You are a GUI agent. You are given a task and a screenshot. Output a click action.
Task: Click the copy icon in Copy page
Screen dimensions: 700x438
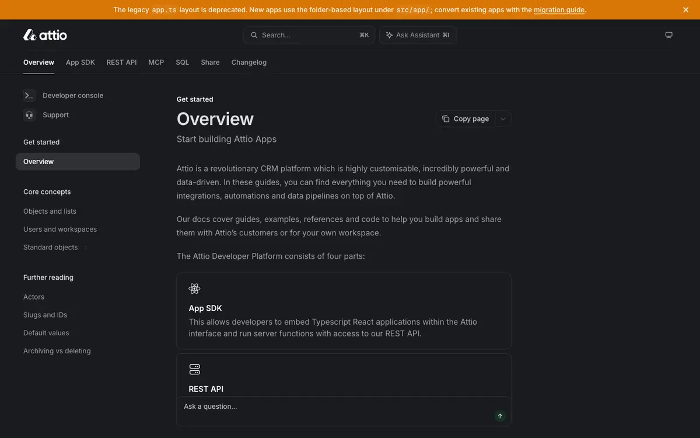point(446,119)
